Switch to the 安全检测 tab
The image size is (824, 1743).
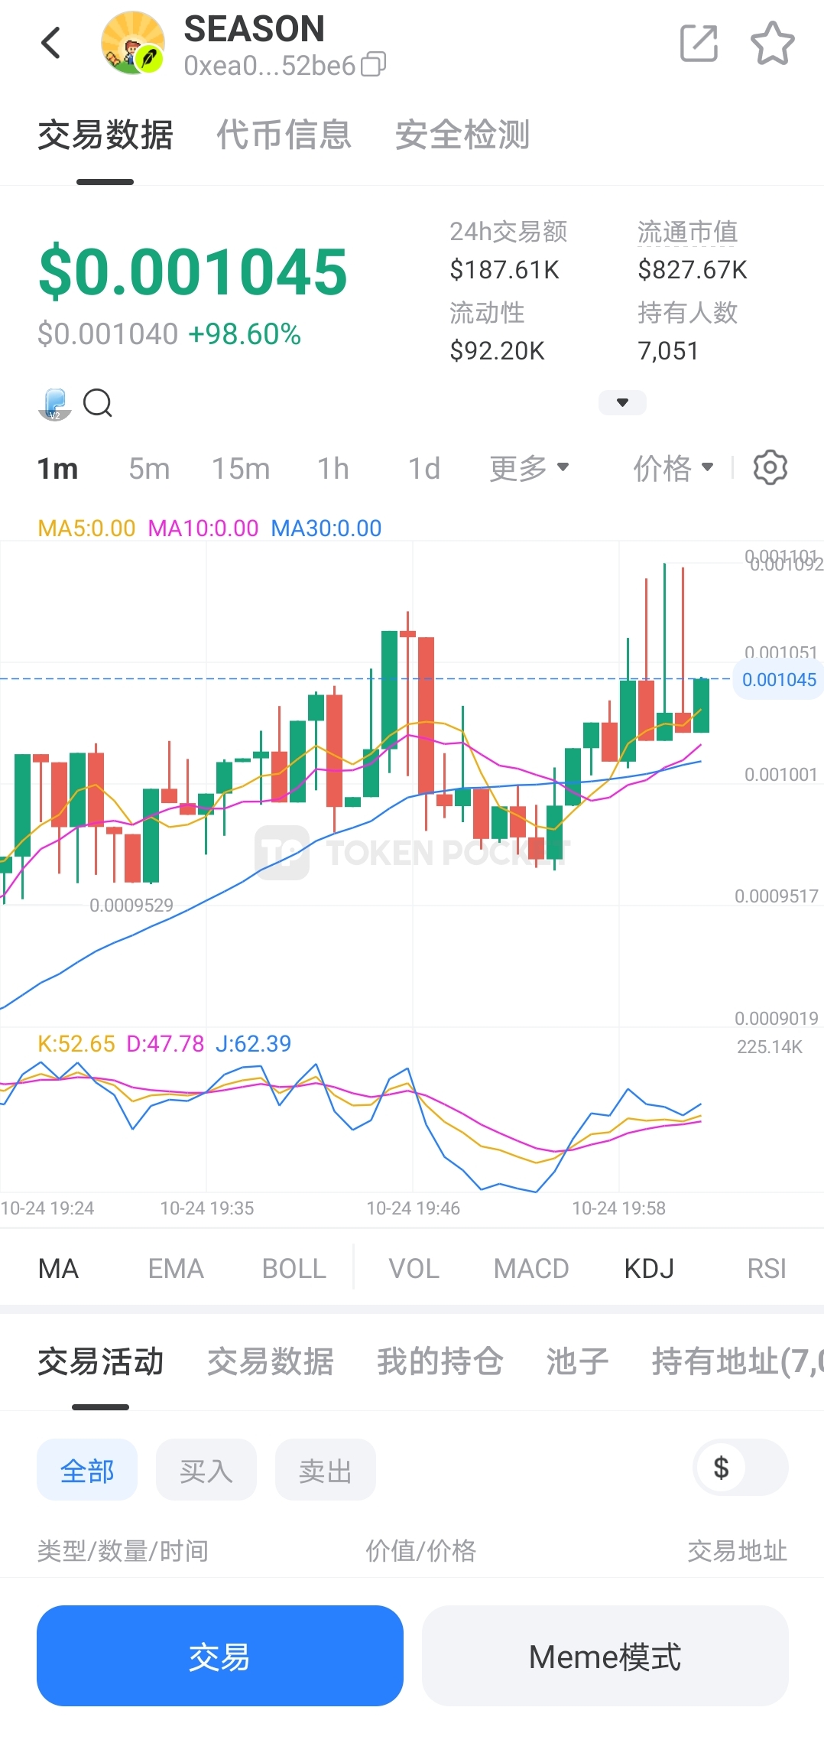pyautogui.click(x=462, y=135)
